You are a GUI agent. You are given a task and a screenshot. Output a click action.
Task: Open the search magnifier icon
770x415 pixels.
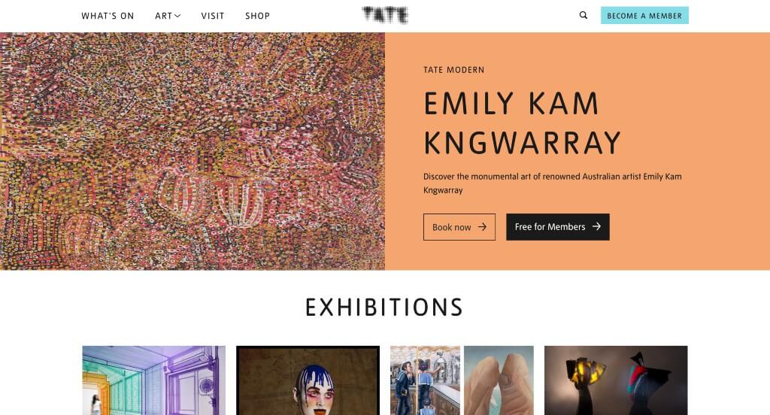[583, 15]
